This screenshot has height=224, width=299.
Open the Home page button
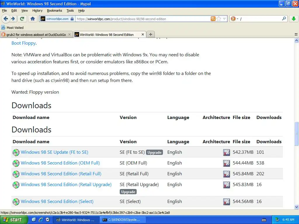(33, 19)
